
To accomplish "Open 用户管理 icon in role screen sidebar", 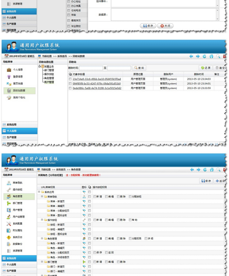I will [x=9, y=210].
